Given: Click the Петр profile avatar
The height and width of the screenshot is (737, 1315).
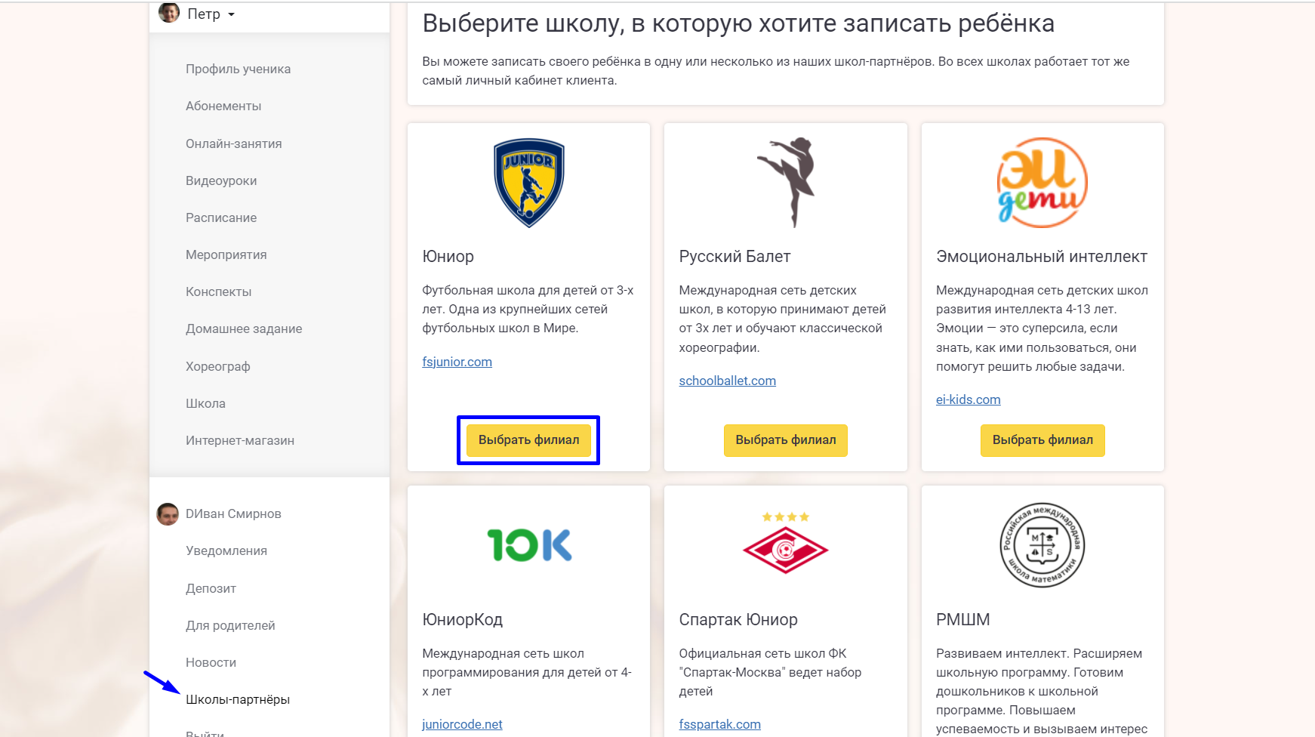Looking at the screenshot, I should coord(169,13).
